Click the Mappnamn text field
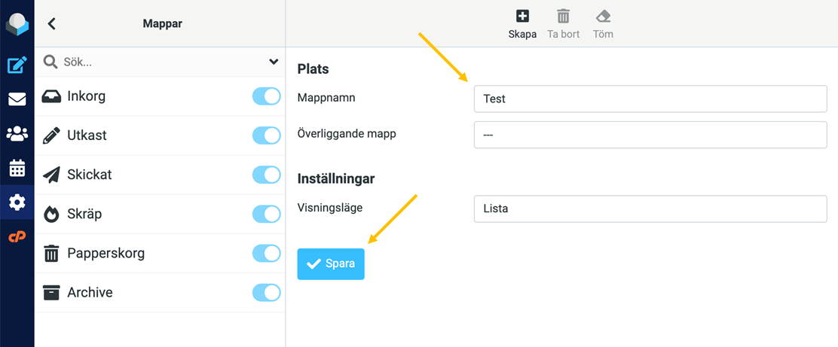 coord(650,99)
